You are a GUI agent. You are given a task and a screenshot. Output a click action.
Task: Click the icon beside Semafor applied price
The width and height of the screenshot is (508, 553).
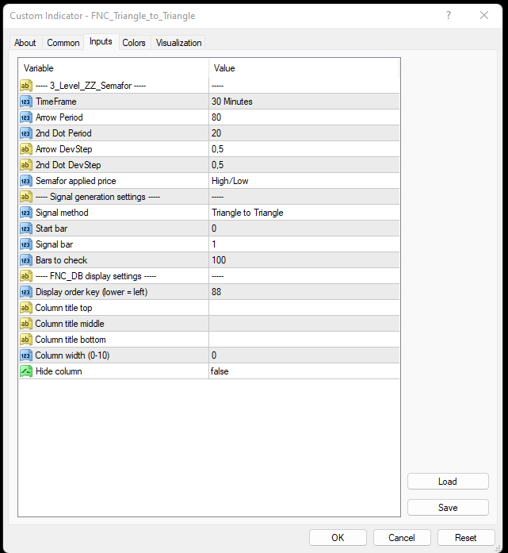[26, 181]
